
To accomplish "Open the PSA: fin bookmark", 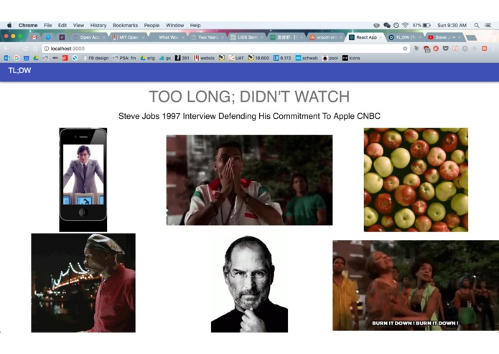I will click(124, 58).
